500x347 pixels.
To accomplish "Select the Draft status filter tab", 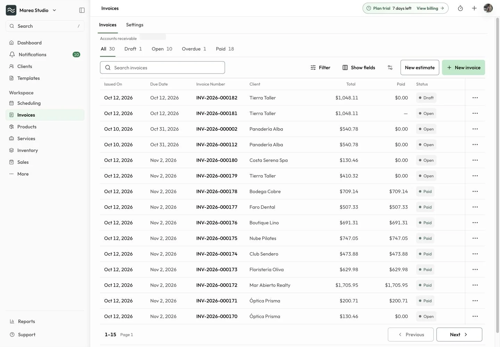I will (133, 49).
